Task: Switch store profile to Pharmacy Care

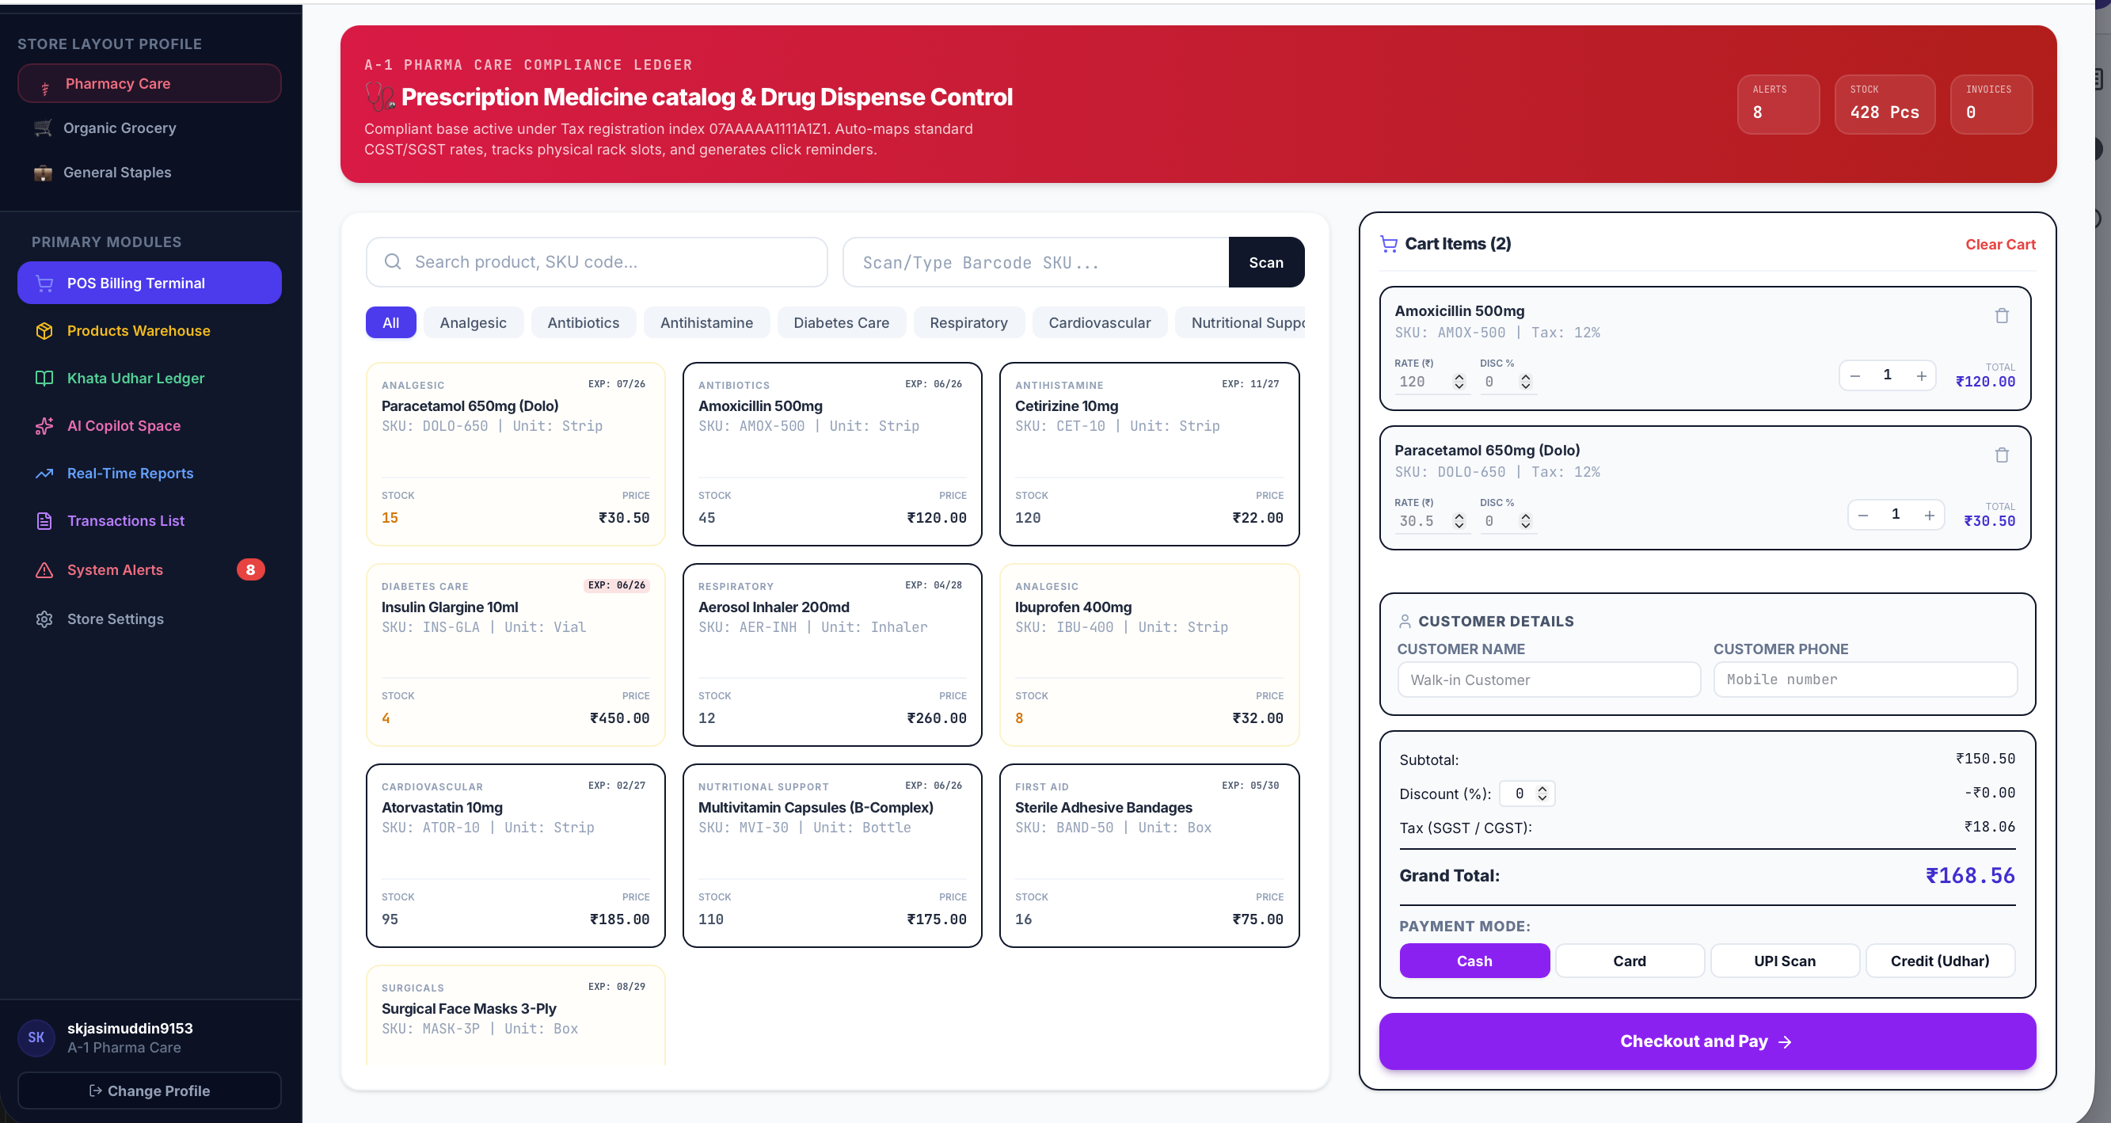Action: (149, 84)
